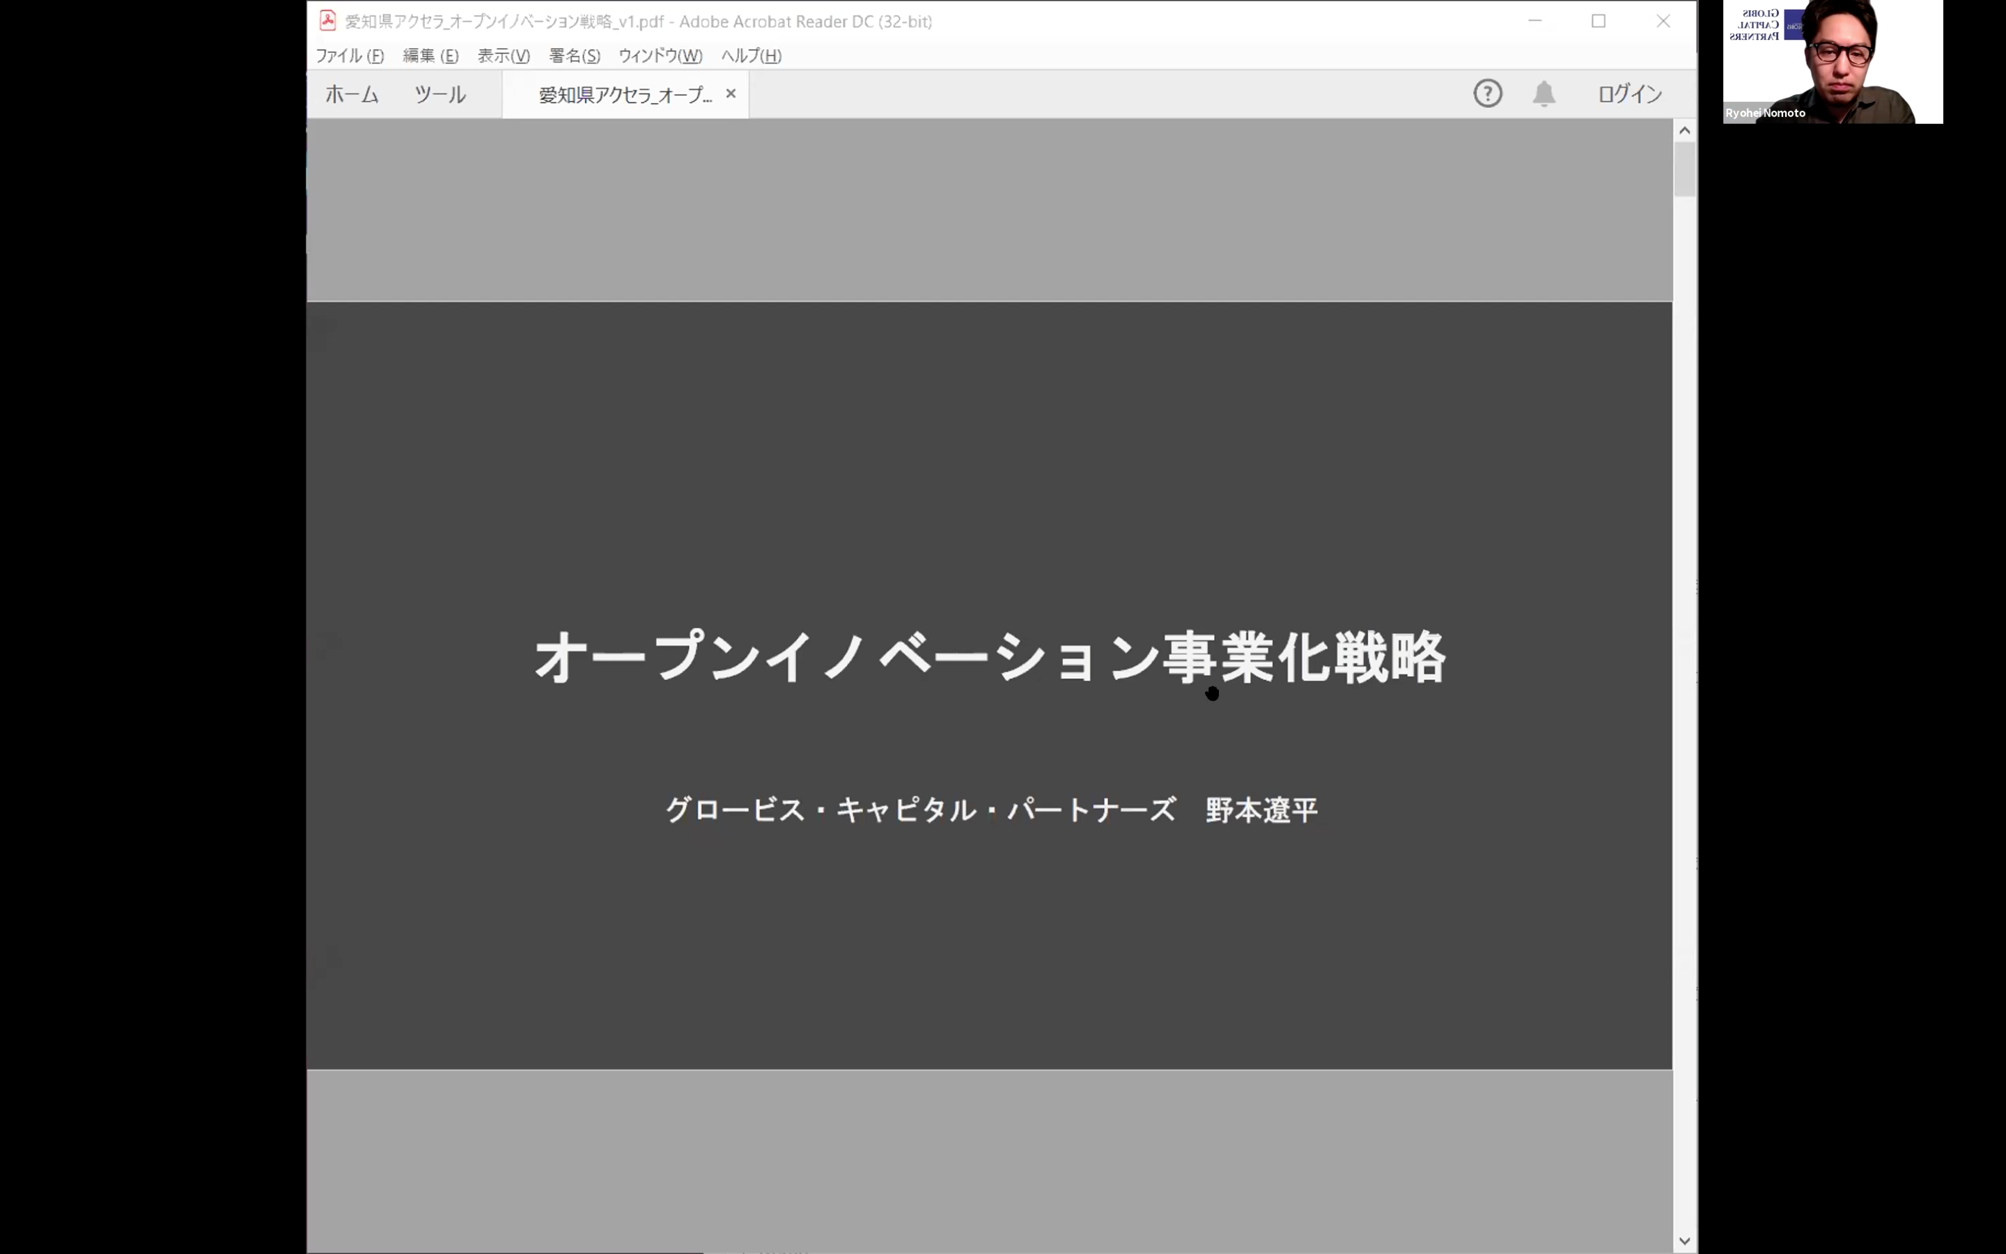Open the 署名(S) menu
Screen dimensions: 2006x1254
pos(575,56)
